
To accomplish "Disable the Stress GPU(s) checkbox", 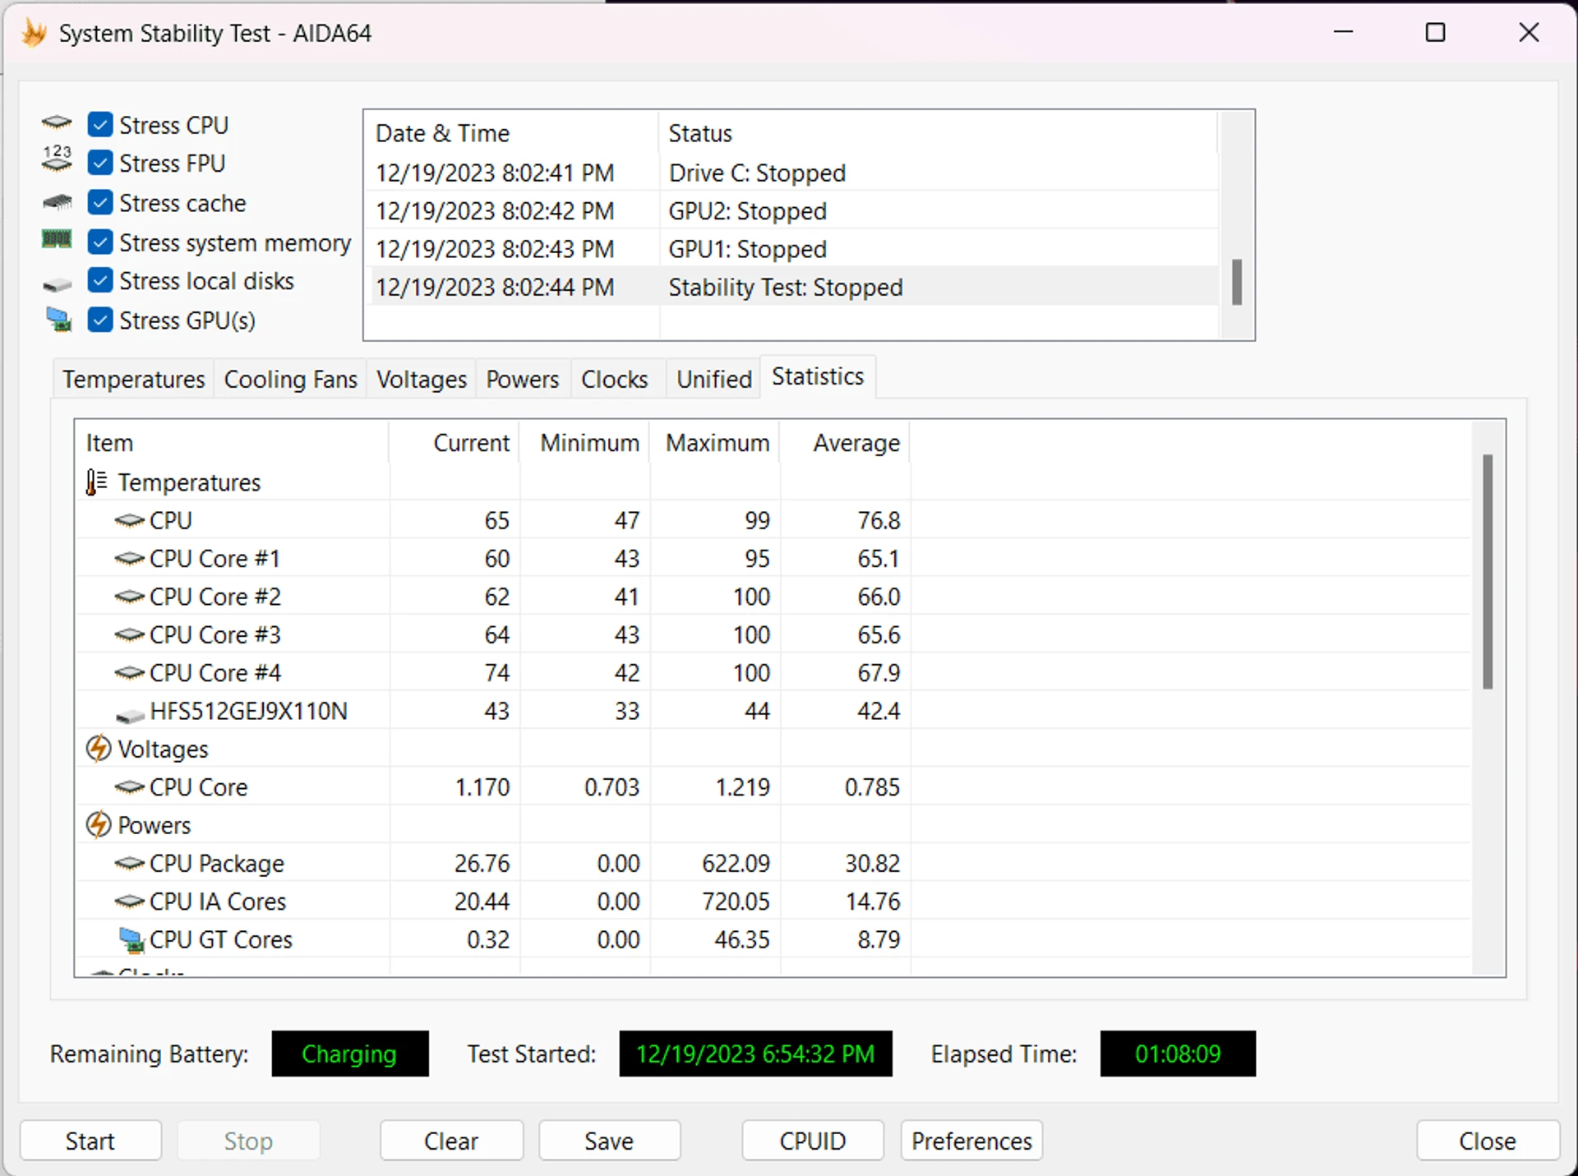I will tap(100, 320).
